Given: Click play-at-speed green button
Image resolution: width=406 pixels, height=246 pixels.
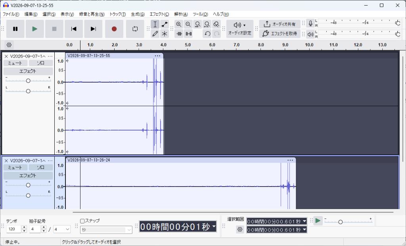Looking at the screenshot, I should [x=318, y=221].
